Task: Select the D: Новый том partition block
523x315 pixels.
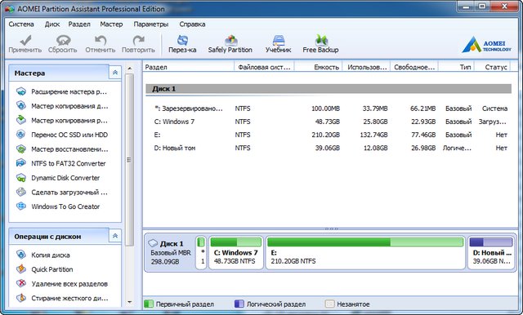Action: pos(491,252)
